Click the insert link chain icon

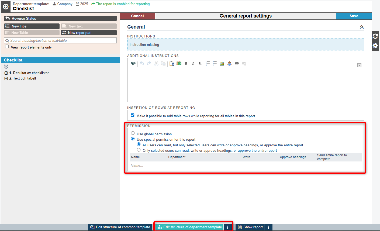point(237,64)
